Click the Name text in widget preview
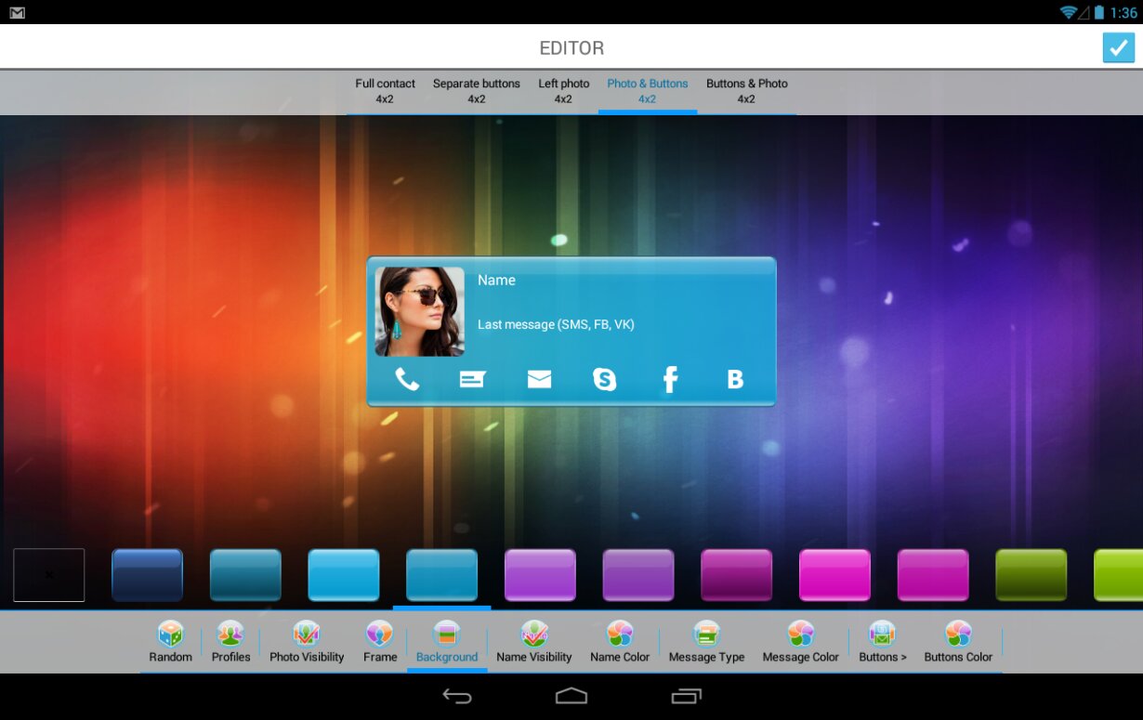The height and width of the screenshot is (720, 1143). pos(496,280)
